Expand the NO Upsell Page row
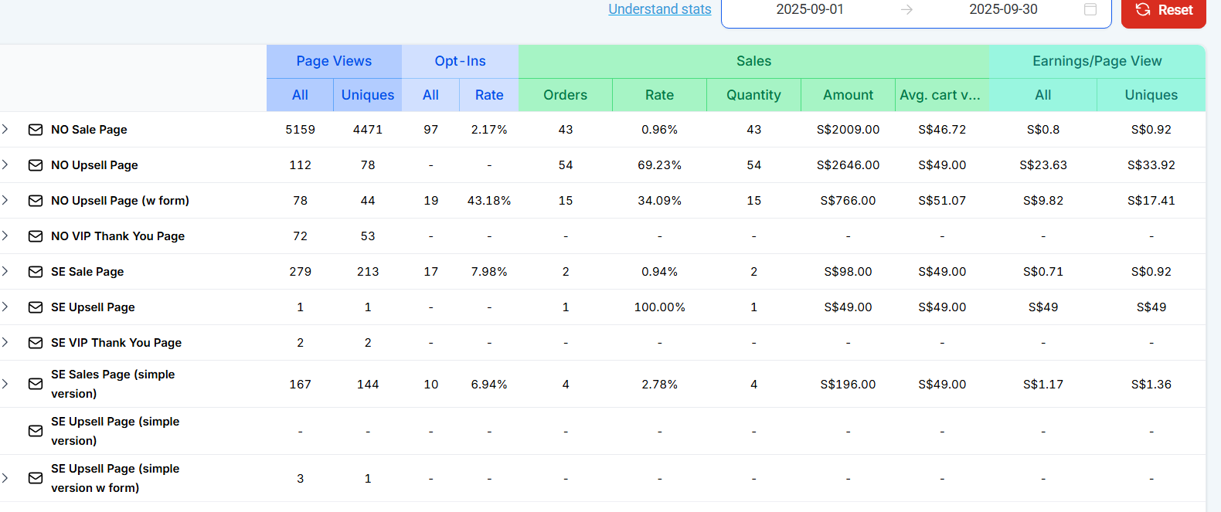Screen dimensions: 1221x512 [x=5, y=164]
